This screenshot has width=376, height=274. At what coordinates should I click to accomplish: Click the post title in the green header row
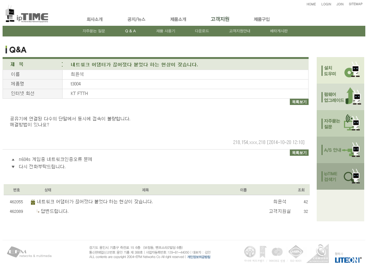click(134, 64)
